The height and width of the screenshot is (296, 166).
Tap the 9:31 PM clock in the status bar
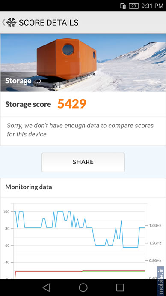click(x=152, y=6)
